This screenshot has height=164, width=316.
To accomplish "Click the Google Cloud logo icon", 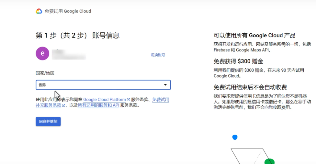I will (x=39, y=11).
